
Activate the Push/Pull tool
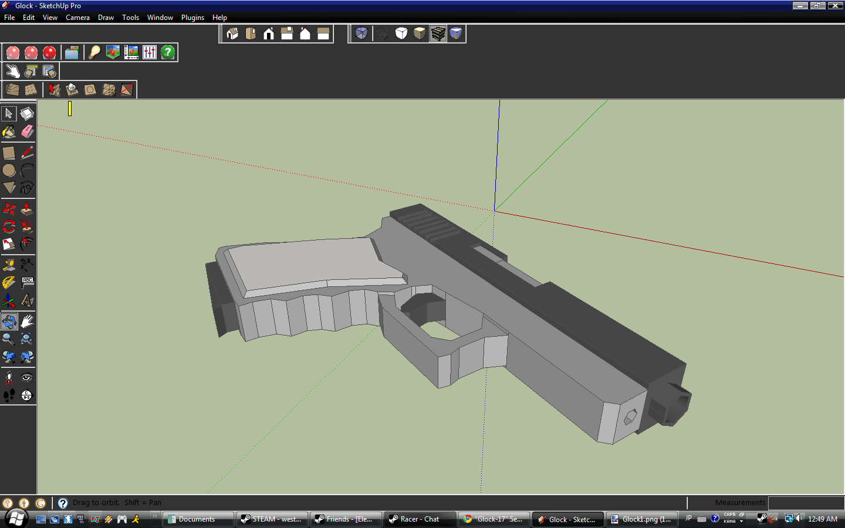tap(27, 209)
